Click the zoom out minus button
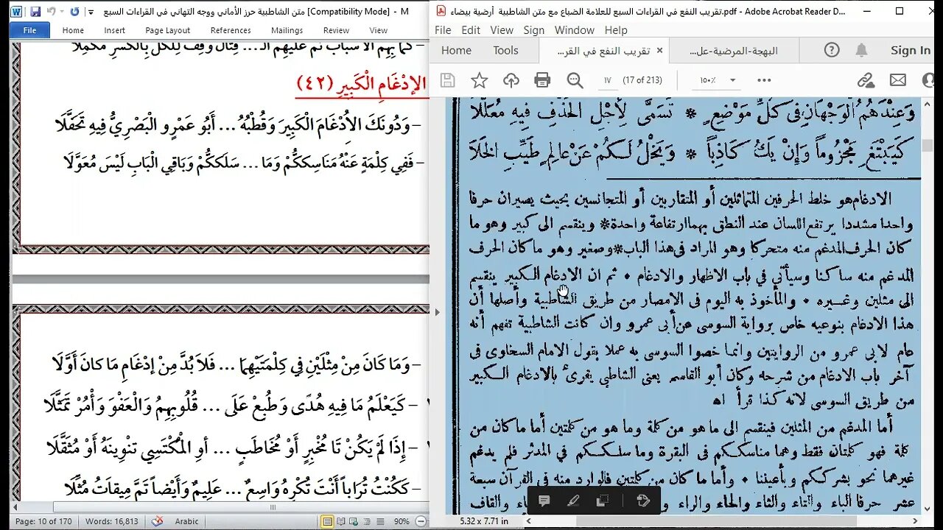Viewport: 943px width, 530px height. coord(420,521)
